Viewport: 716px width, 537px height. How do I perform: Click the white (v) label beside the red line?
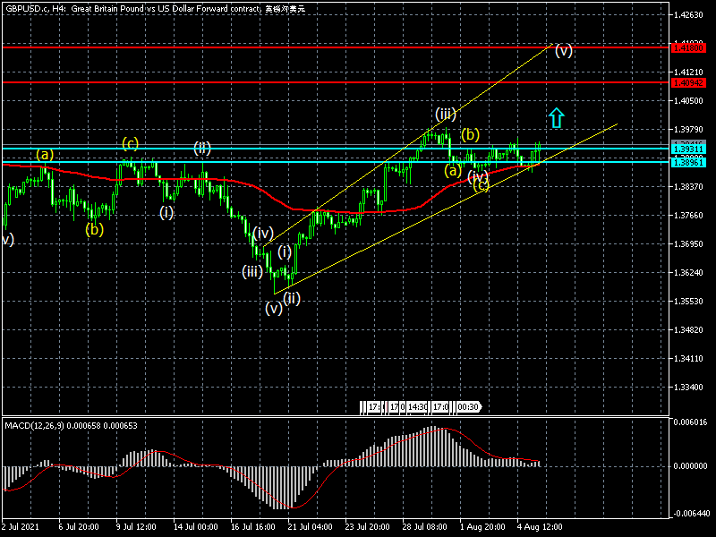click(563, 50)
